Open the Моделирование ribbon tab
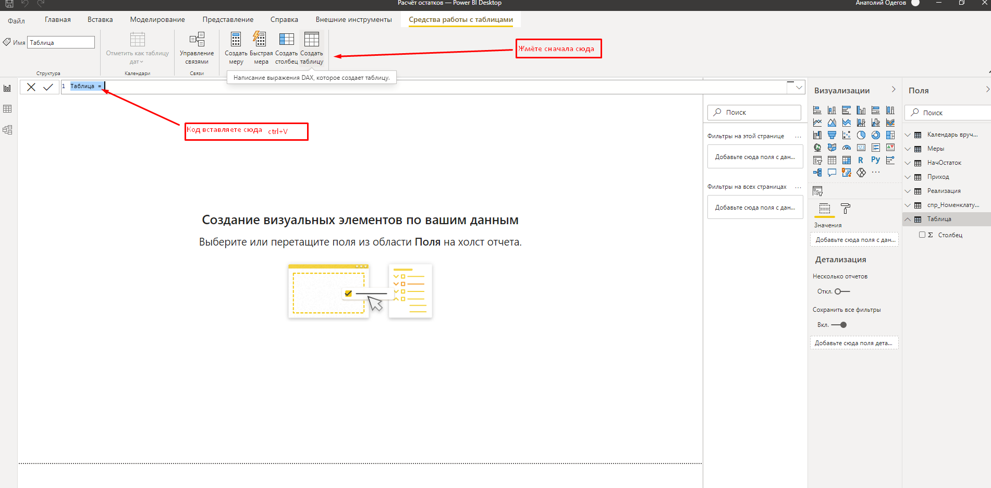Viewport: 991px width, 488px height. point(157,19)
